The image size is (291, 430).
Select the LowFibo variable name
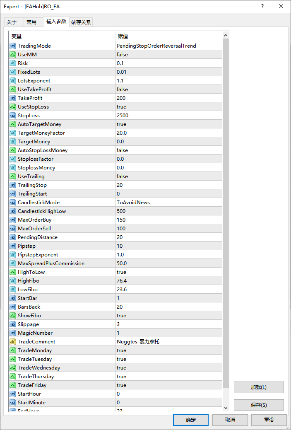point(28,289)
